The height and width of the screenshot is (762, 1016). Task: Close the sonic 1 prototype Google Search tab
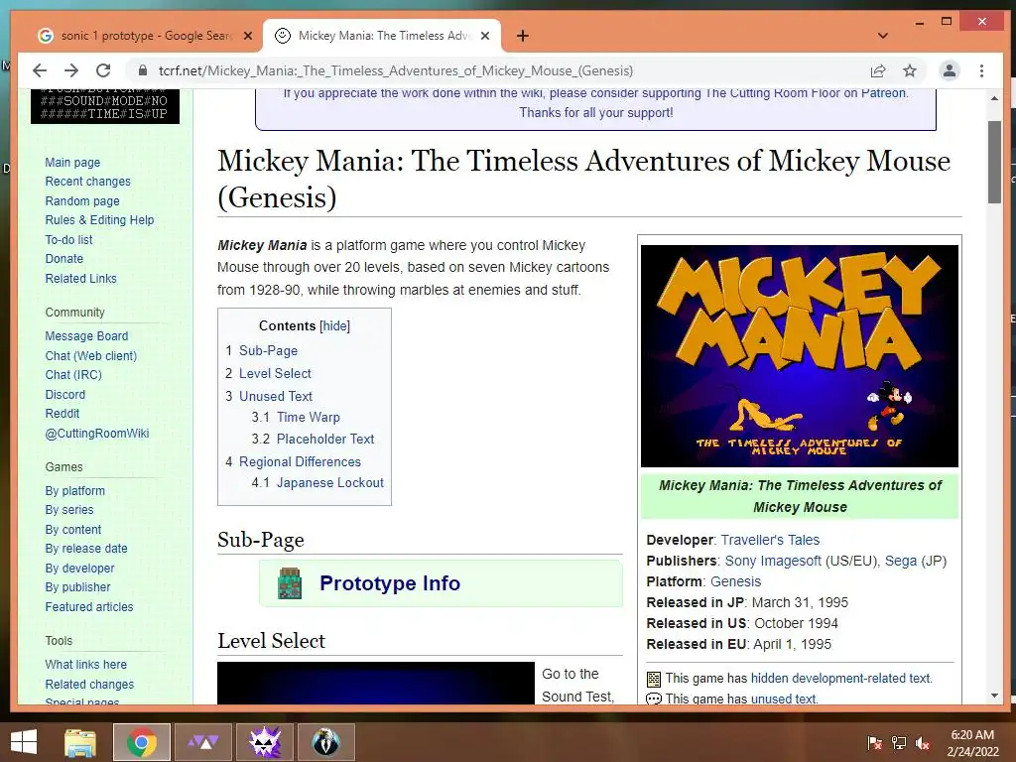coord(247,36)
